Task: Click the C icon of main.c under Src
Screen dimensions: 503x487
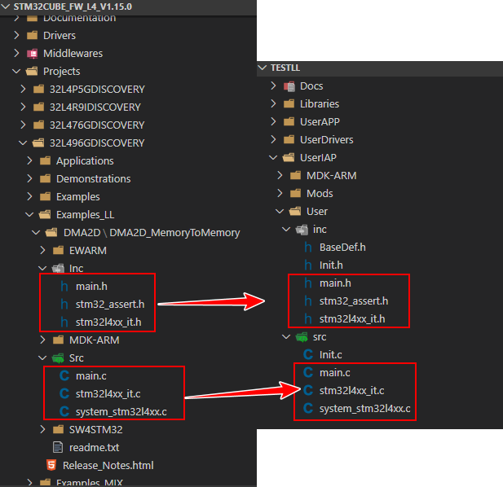Action: point(64,375)
